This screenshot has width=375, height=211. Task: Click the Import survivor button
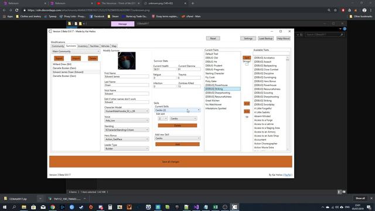point(76,59)
